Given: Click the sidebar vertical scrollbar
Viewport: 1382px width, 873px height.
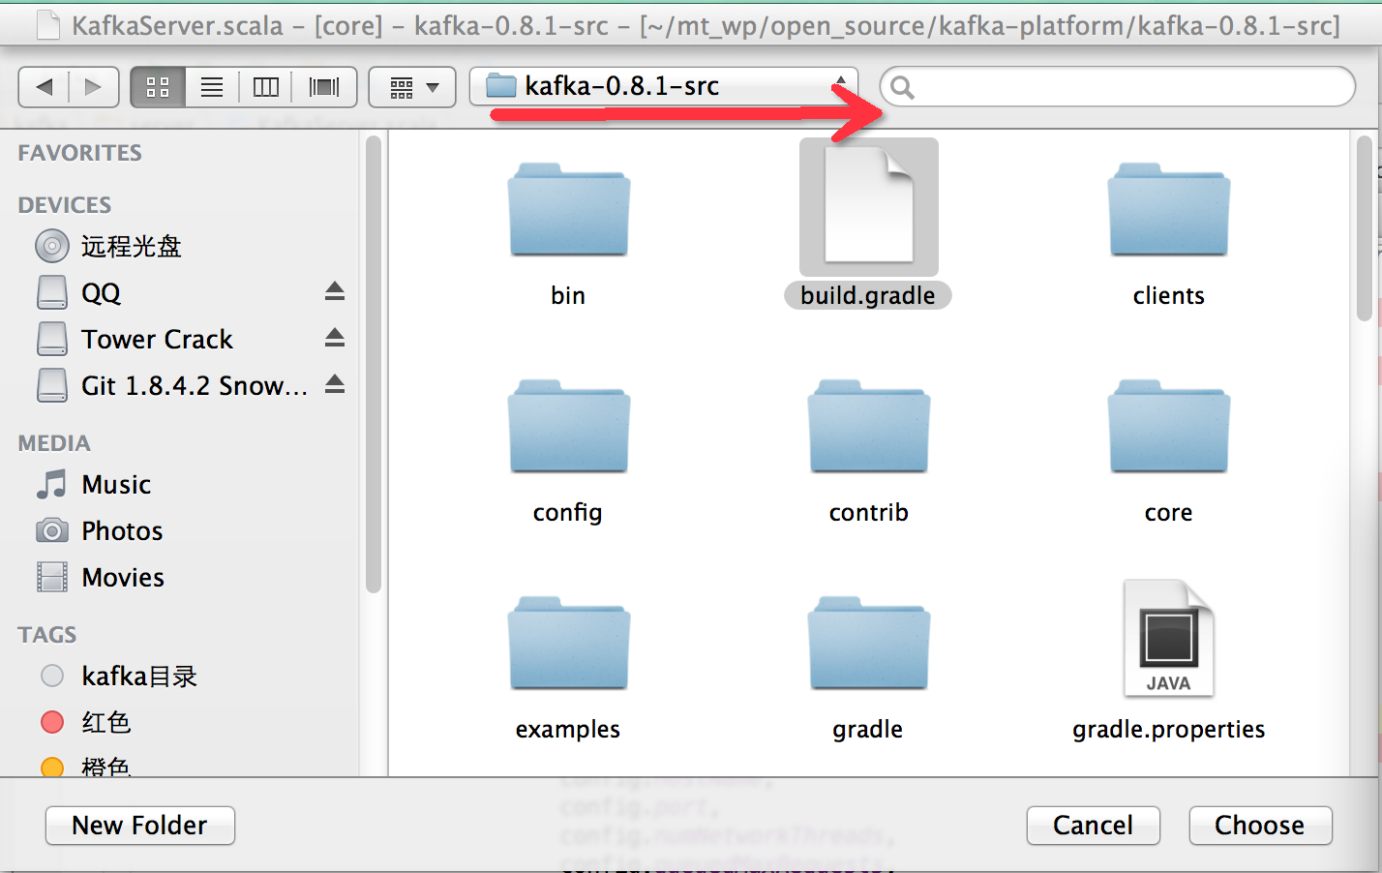Looking at the screenshot, I should 373,364.
